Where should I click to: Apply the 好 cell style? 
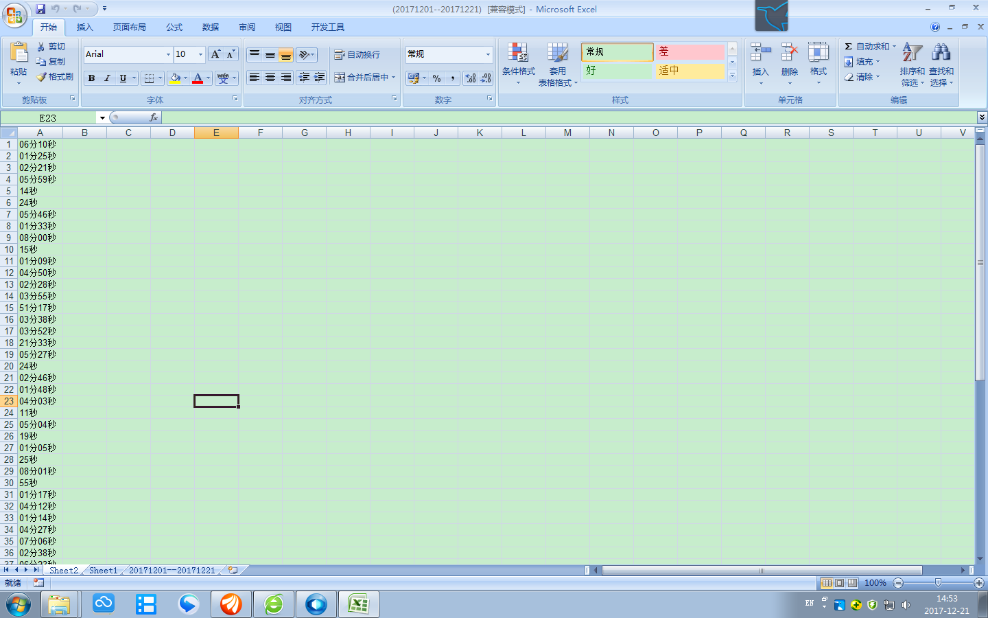617,71
